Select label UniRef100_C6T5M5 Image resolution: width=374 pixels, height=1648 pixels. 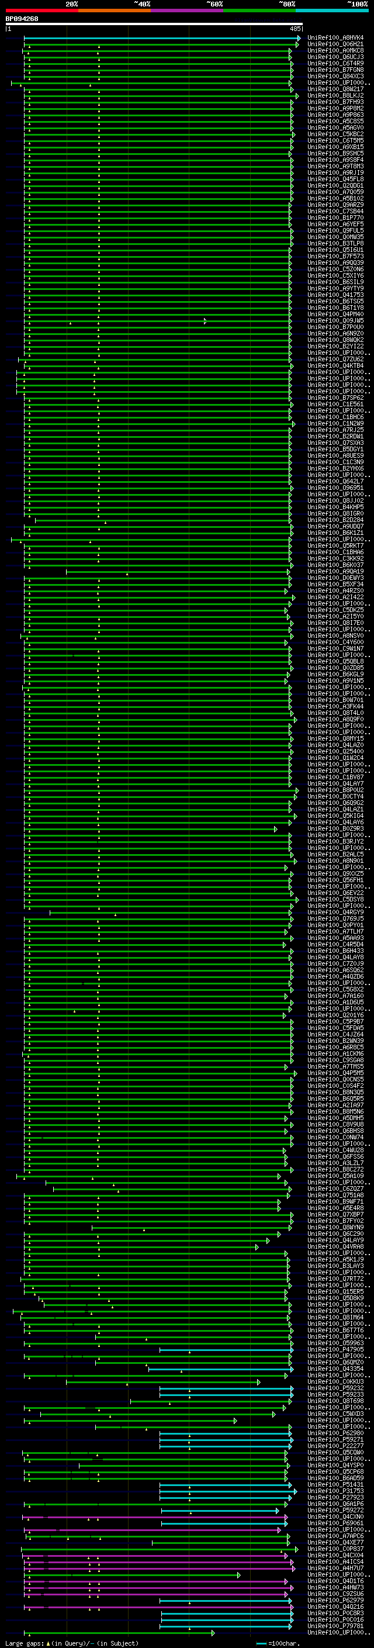335,140
